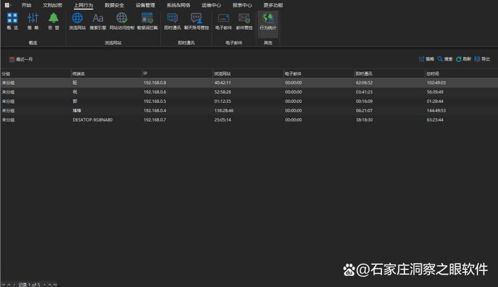This screenshot has height=287, width=498.
Task: Click browsing time 138:28:46
Action: coord(224,111)
